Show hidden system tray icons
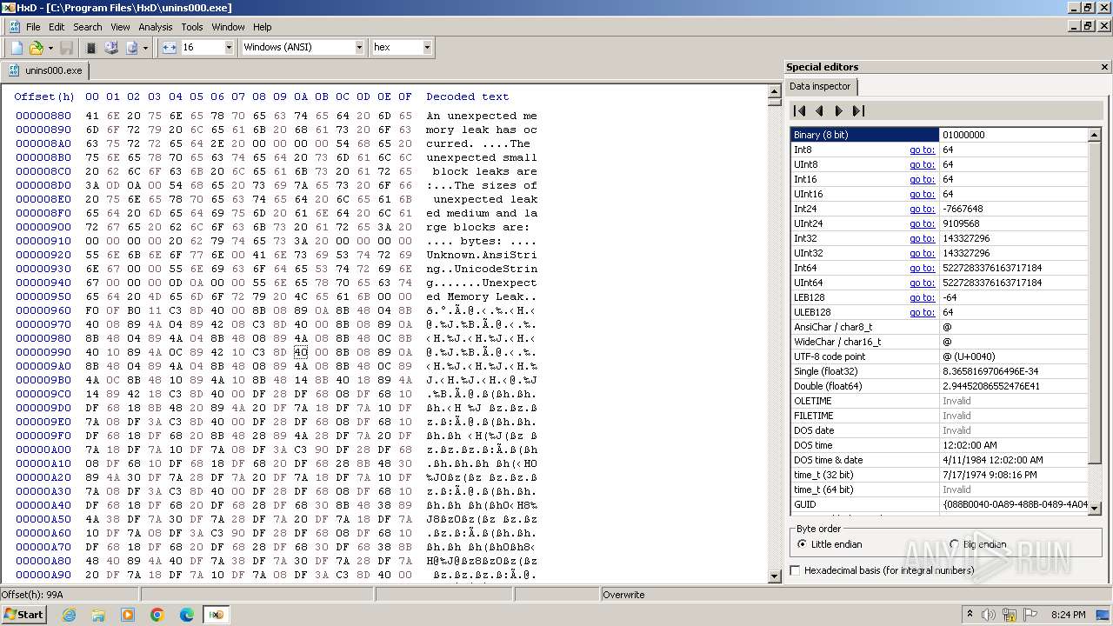The height and width of the screenshot is (626, 1113). coord(970,614)
